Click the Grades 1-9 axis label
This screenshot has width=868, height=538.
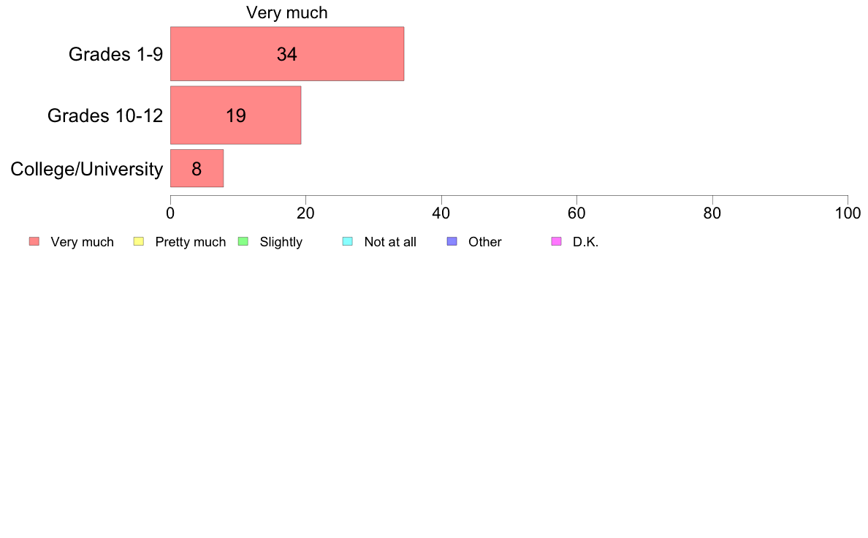point(115,54)
